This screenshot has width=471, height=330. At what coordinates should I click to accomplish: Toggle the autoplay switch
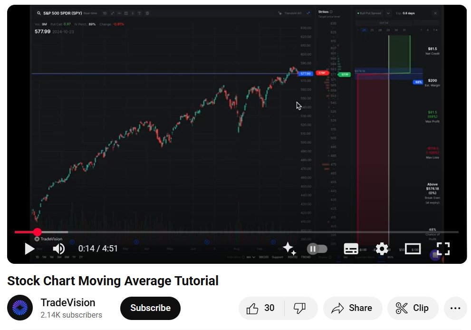pyautogui.click(x=317, y=249)
